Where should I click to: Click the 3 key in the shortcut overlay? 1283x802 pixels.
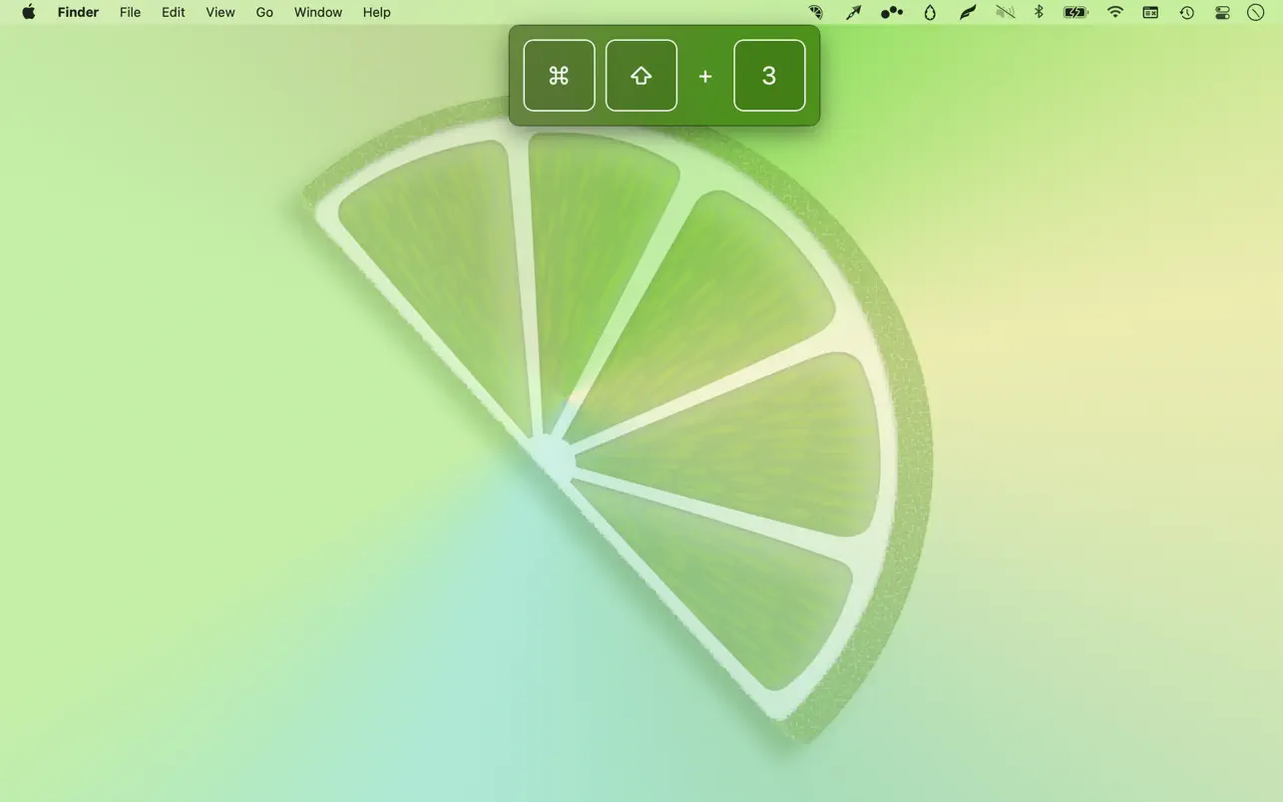click(x=769, y=74)
